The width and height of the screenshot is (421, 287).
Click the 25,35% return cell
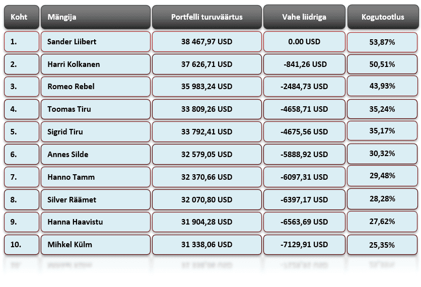point(382,244)
